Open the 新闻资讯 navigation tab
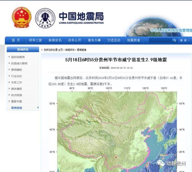192x172 pixels. point(55,40)
